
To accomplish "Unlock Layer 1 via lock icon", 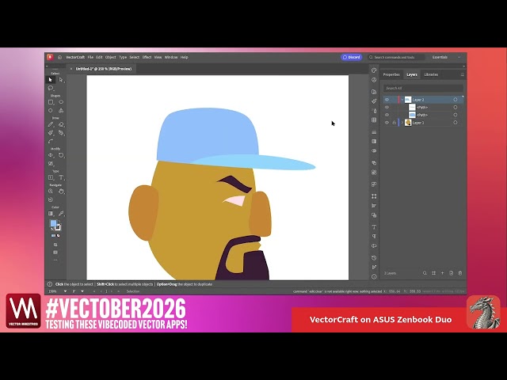I will point(395,123).
